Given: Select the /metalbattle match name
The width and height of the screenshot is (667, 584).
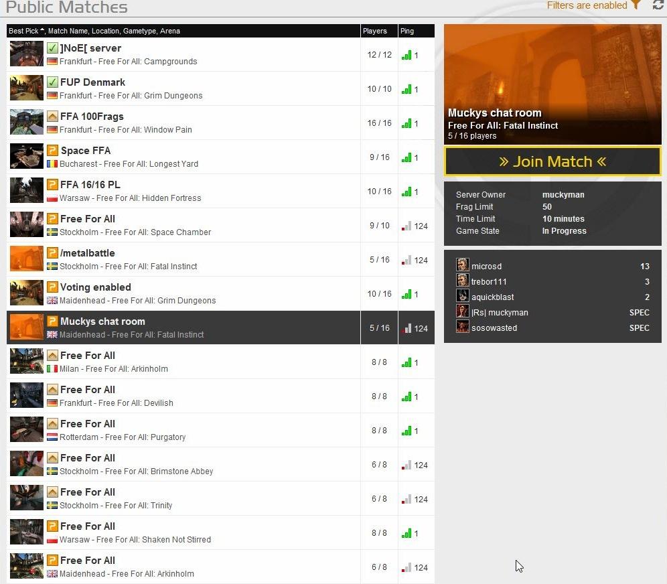Looking at the screenshot, I should [x=88, y=253].
